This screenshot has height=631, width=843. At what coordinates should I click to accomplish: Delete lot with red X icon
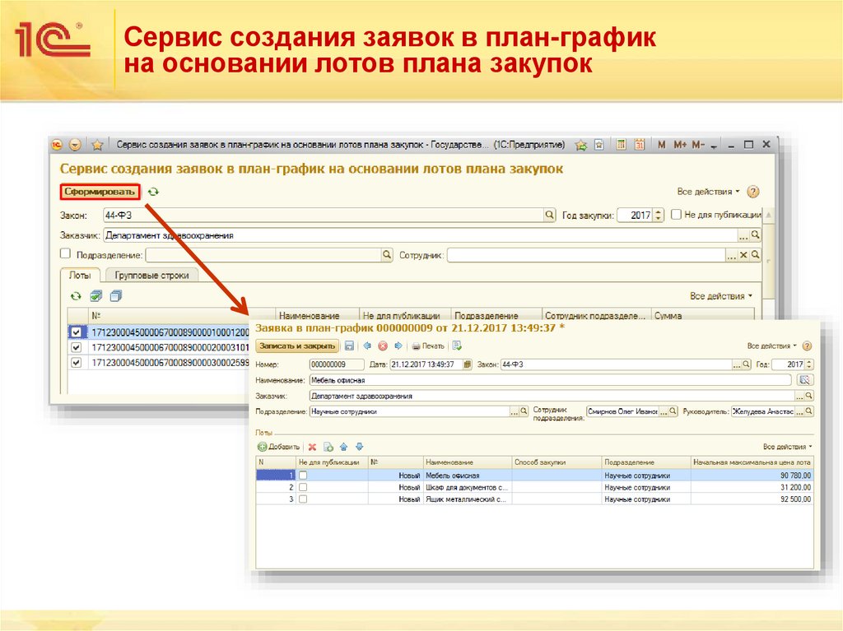click(x=312, y=447)
